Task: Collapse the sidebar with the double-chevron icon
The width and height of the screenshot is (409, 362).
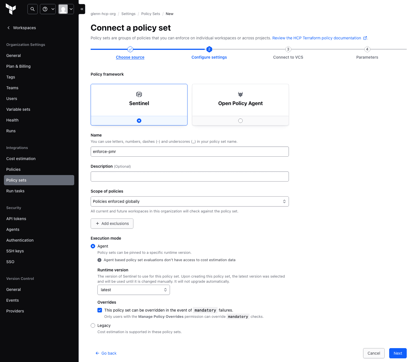Action: pos(82,9)
